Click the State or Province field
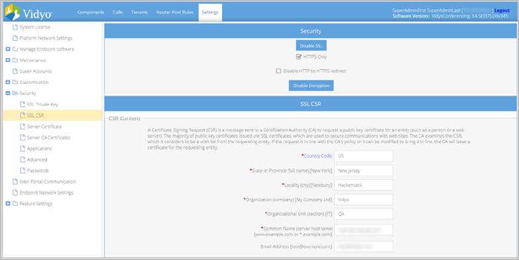The width and height of the screenshot is (519, 260). click(x=364, y=170)
